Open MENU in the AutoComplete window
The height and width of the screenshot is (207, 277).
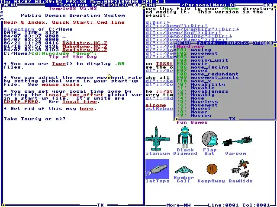183,43
